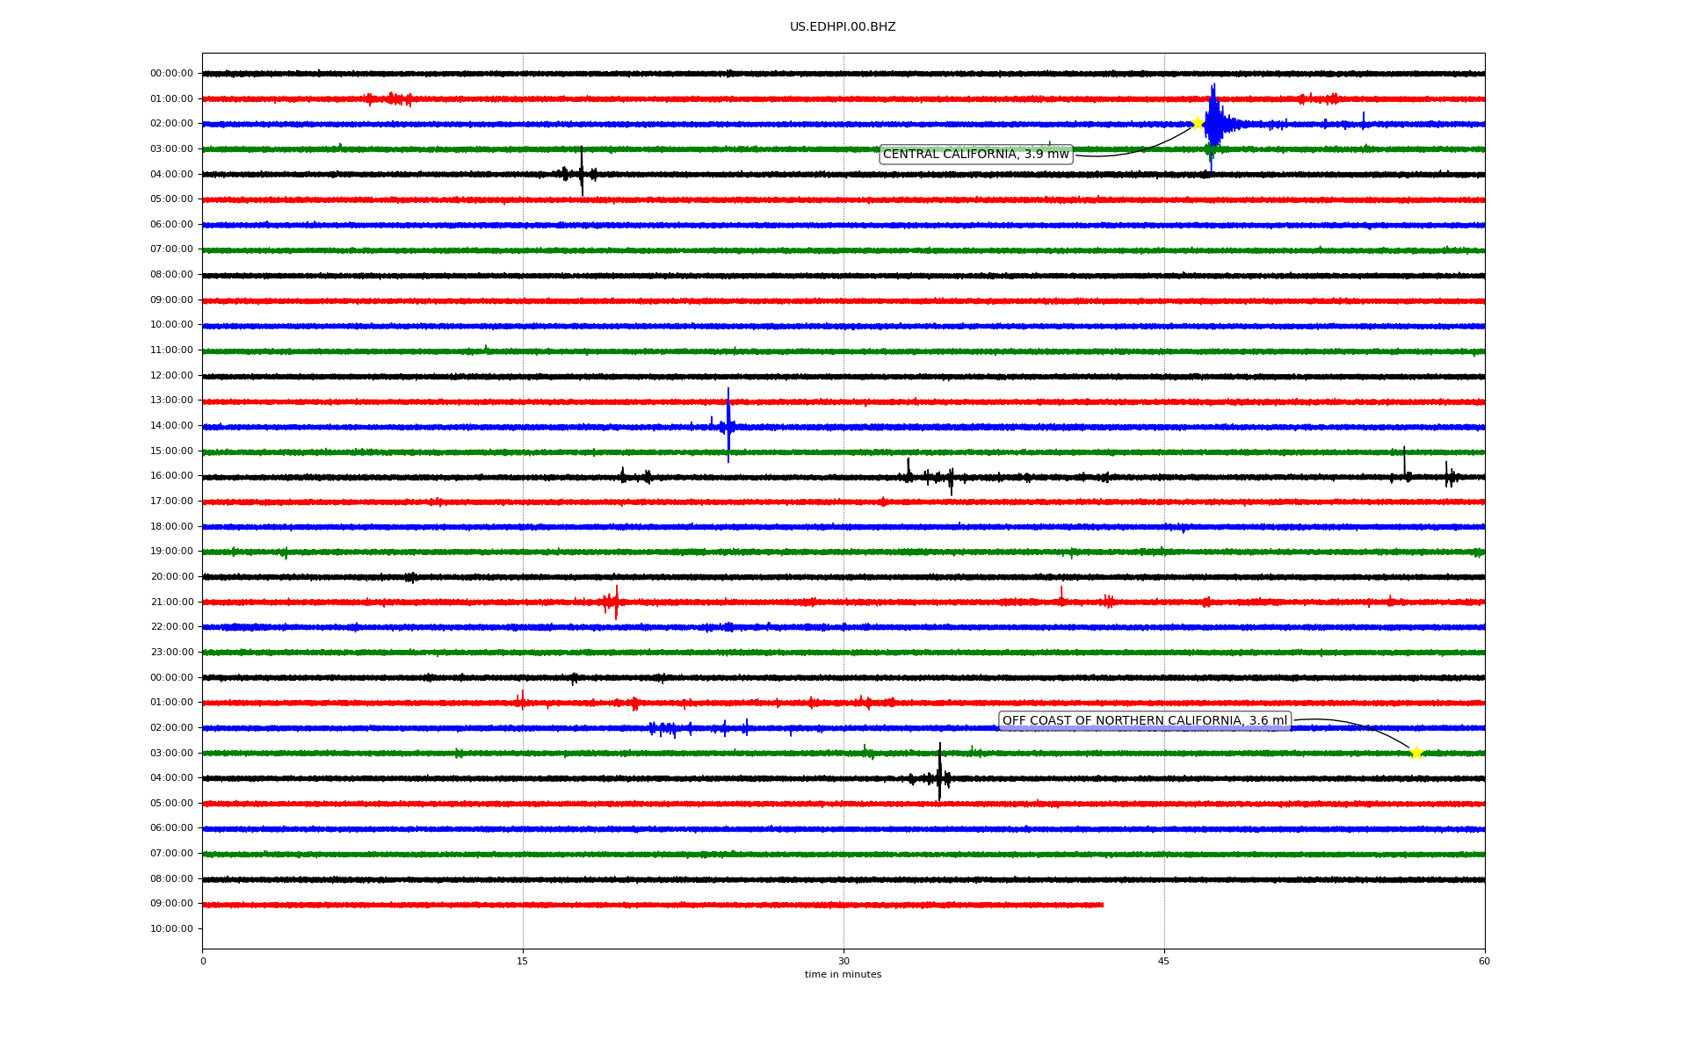The height and width of the screenshot is (1054, 1687).
Task: Click the yellow star on Central California event
Action: tap(1197, 124)
